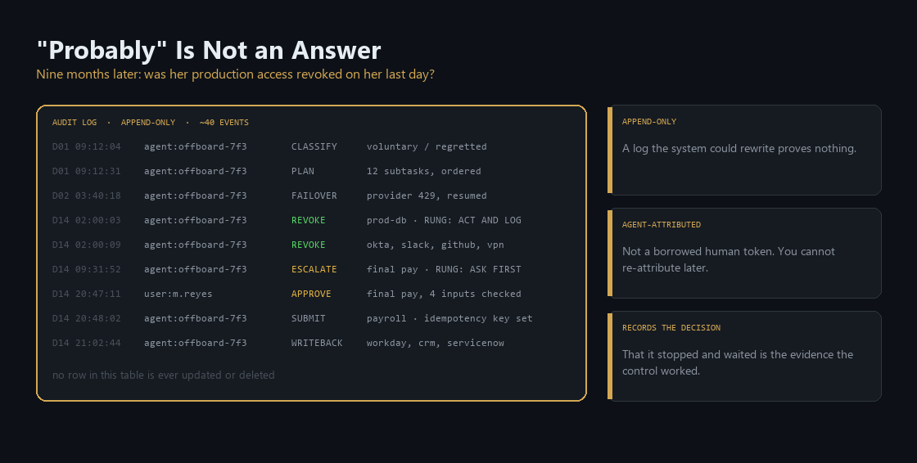The image size is (917, 463).
Task: Select the FAILOVER event label
Action: click(314, 196)
